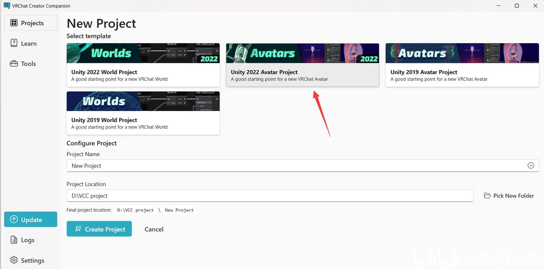
Task: Click the 'Configure Project' heading
Action: [92, 143]
